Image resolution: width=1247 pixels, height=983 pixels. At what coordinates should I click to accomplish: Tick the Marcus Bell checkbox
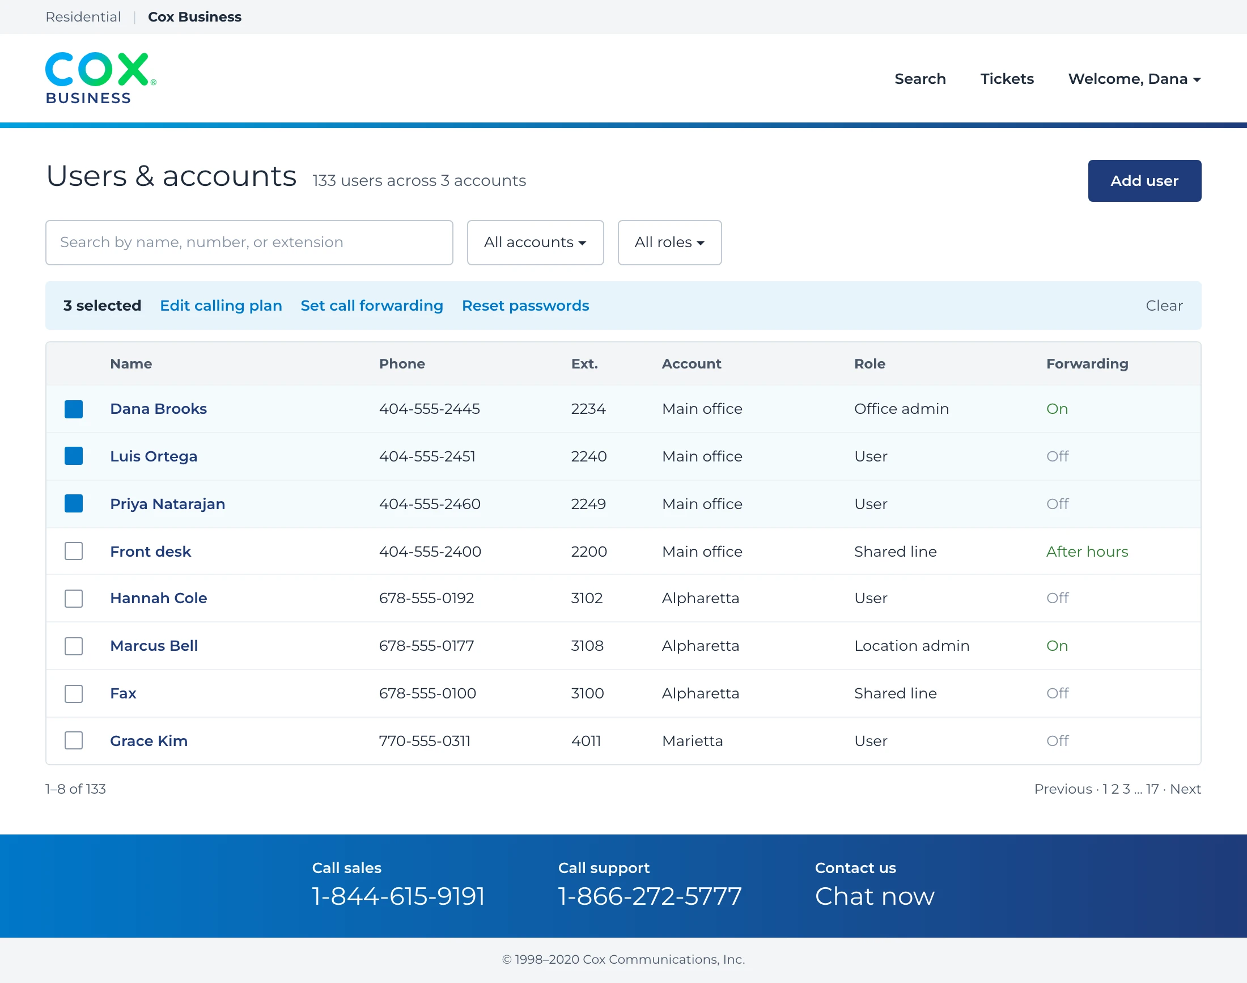point(74,646)
